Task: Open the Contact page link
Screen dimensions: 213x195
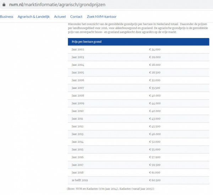Action: [x=76, y=17]
